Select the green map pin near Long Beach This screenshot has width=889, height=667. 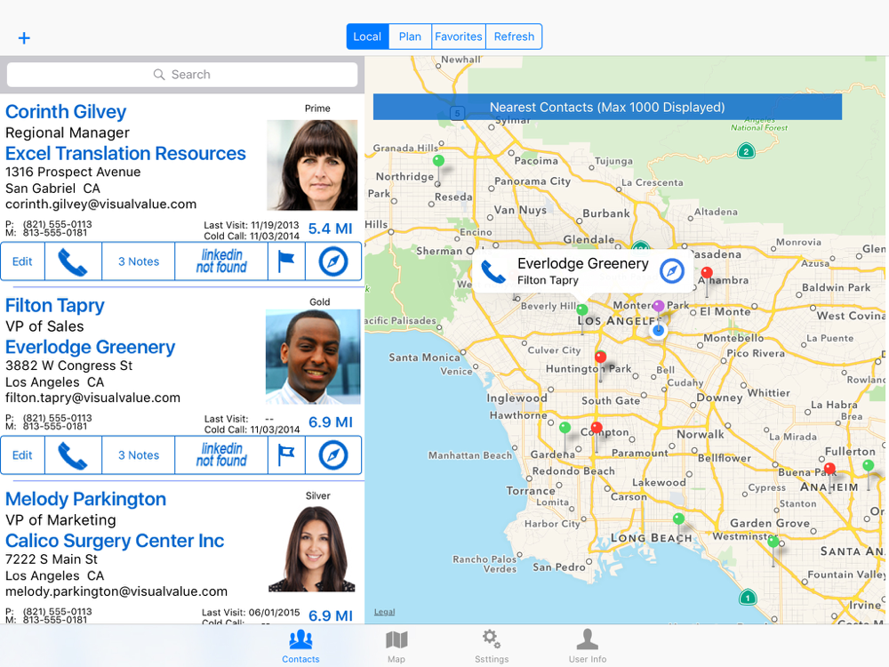click(678, 518)
